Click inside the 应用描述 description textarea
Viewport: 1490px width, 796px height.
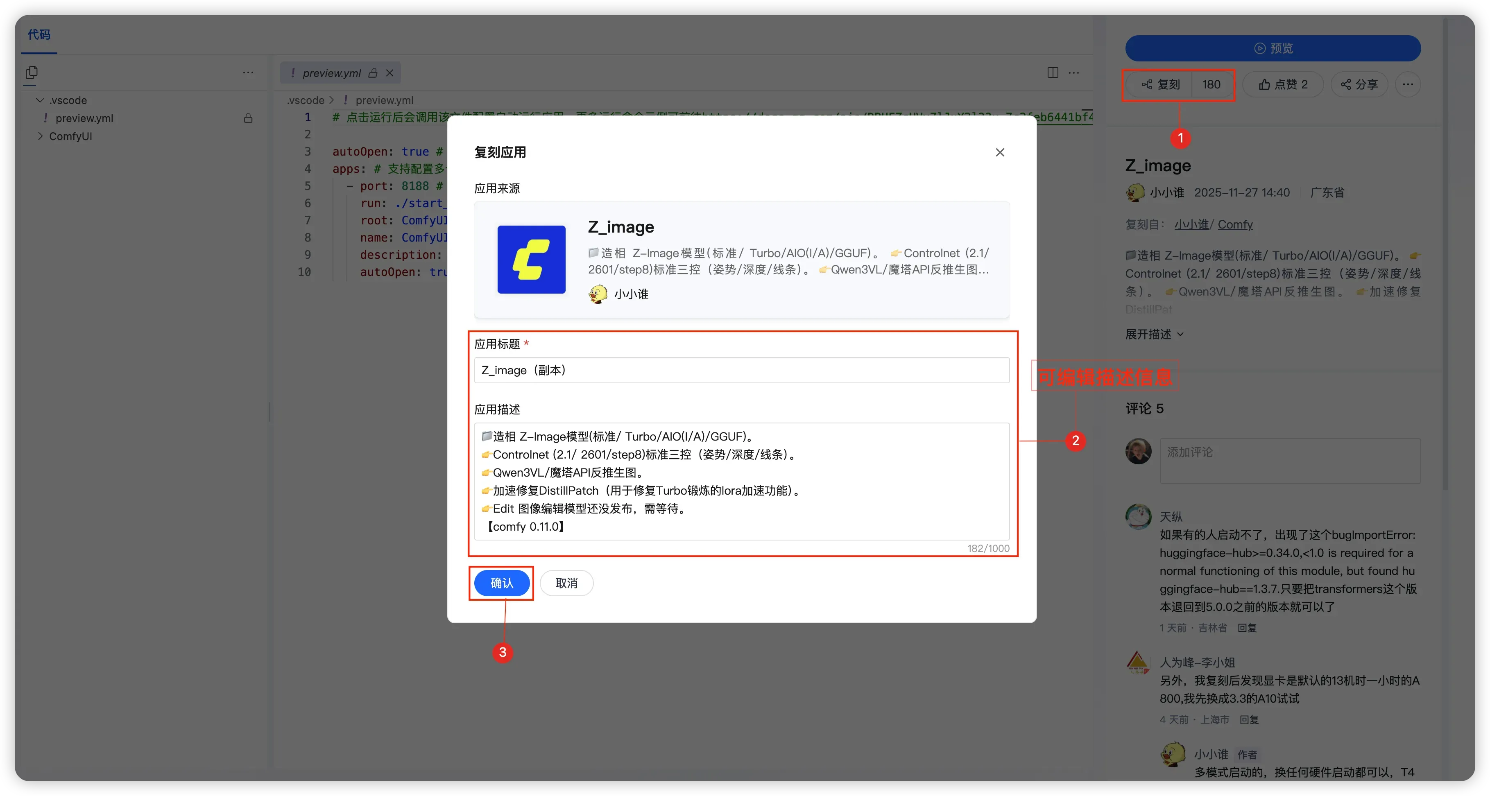click(742, 481)
